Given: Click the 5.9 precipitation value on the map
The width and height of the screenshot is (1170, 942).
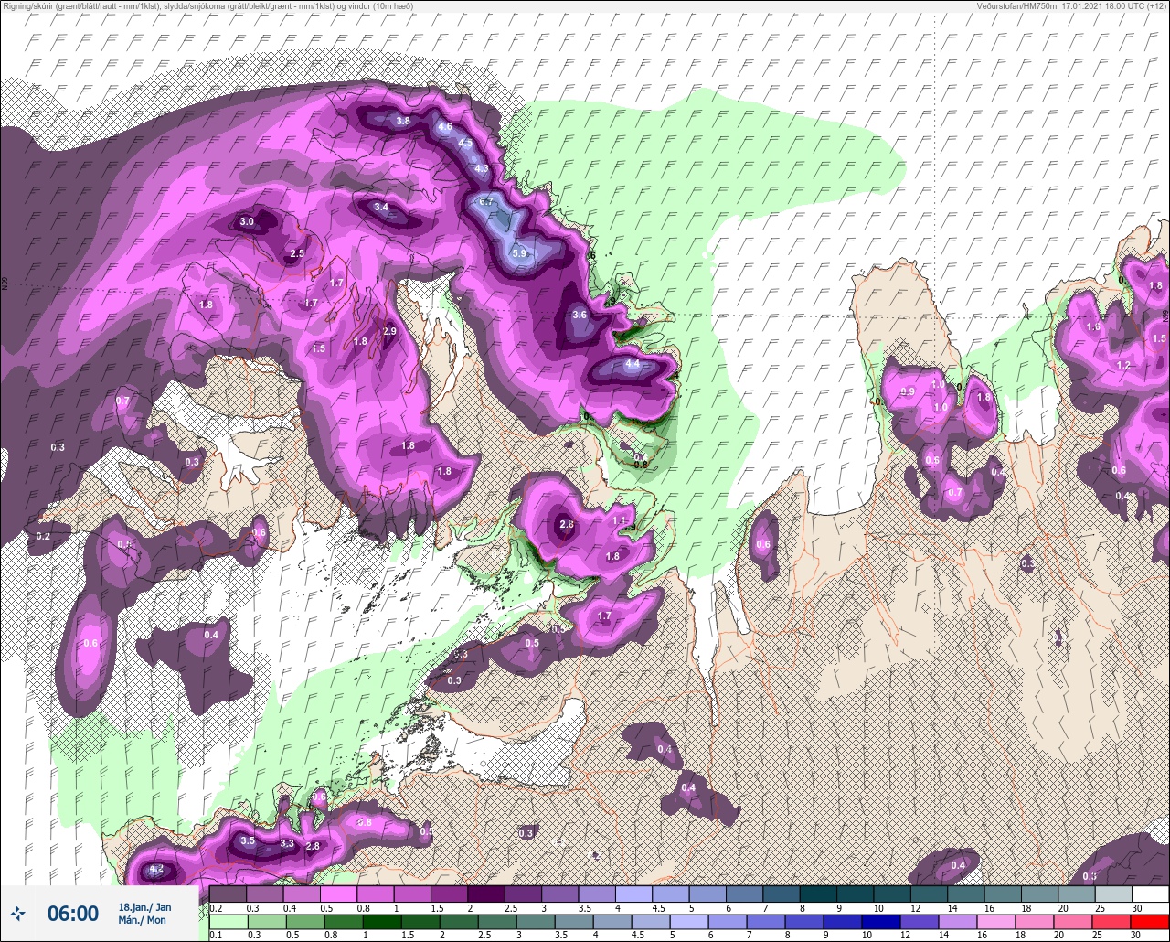Looking at the screenshot, I should click(x=519, y=253).
